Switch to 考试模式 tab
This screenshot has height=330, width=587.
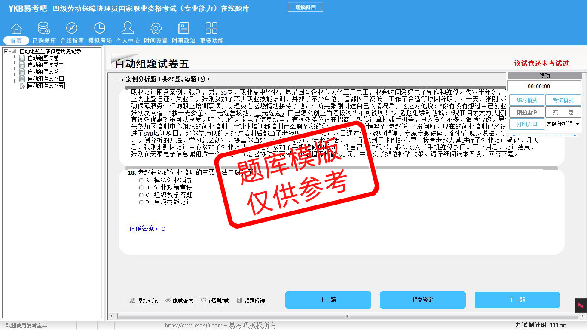(563, 100)
